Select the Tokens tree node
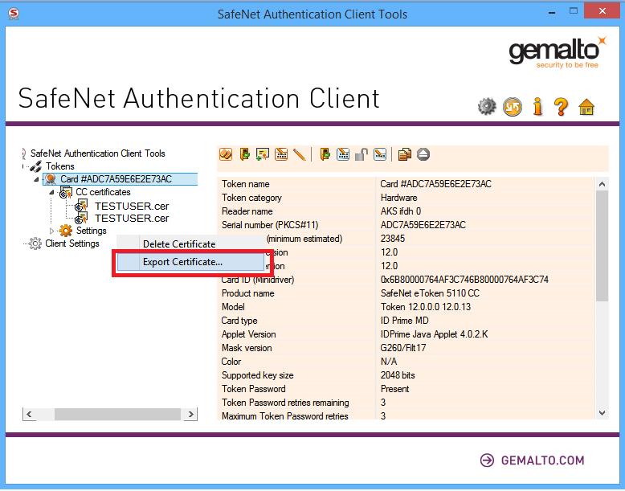The height and width of the screenshot is (491, 625). point(59,166)
